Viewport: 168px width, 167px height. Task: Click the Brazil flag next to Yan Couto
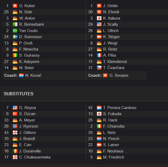[15, 31]
